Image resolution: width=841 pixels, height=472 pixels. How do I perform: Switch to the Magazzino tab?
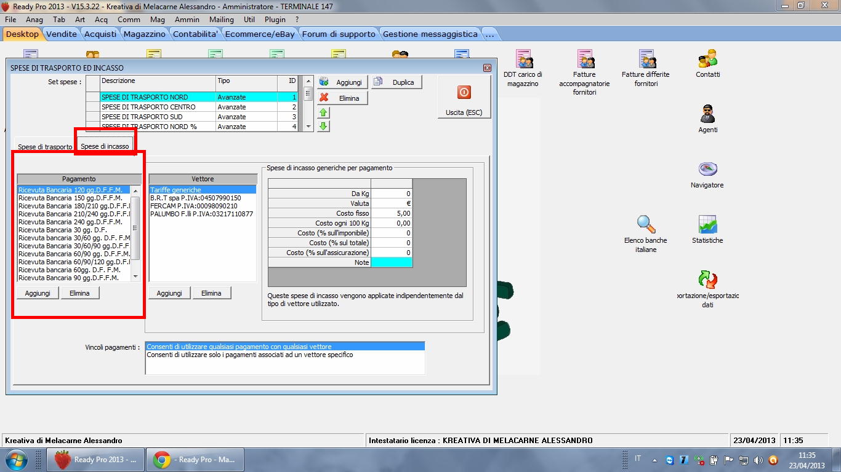[145, 34]
